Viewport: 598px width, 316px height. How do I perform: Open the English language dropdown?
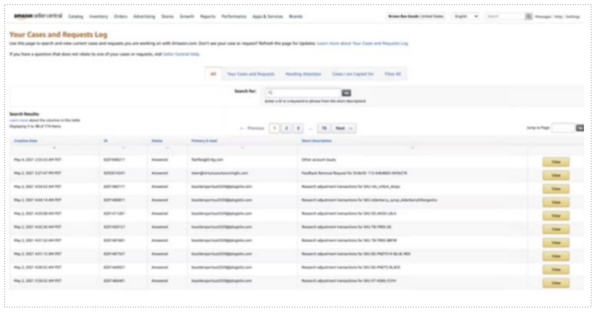pos(466,16)
